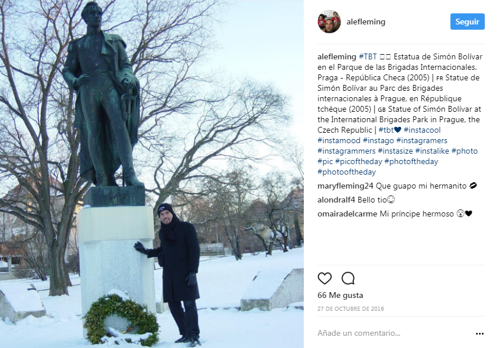Visit commenter alondralf4's profile
Image resolution: width=497 pixels, height=348 pixels.
point(336,200)
